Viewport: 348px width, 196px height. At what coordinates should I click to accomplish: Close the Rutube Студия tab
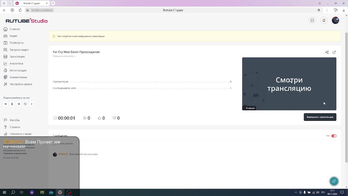[x=47, y=3]
